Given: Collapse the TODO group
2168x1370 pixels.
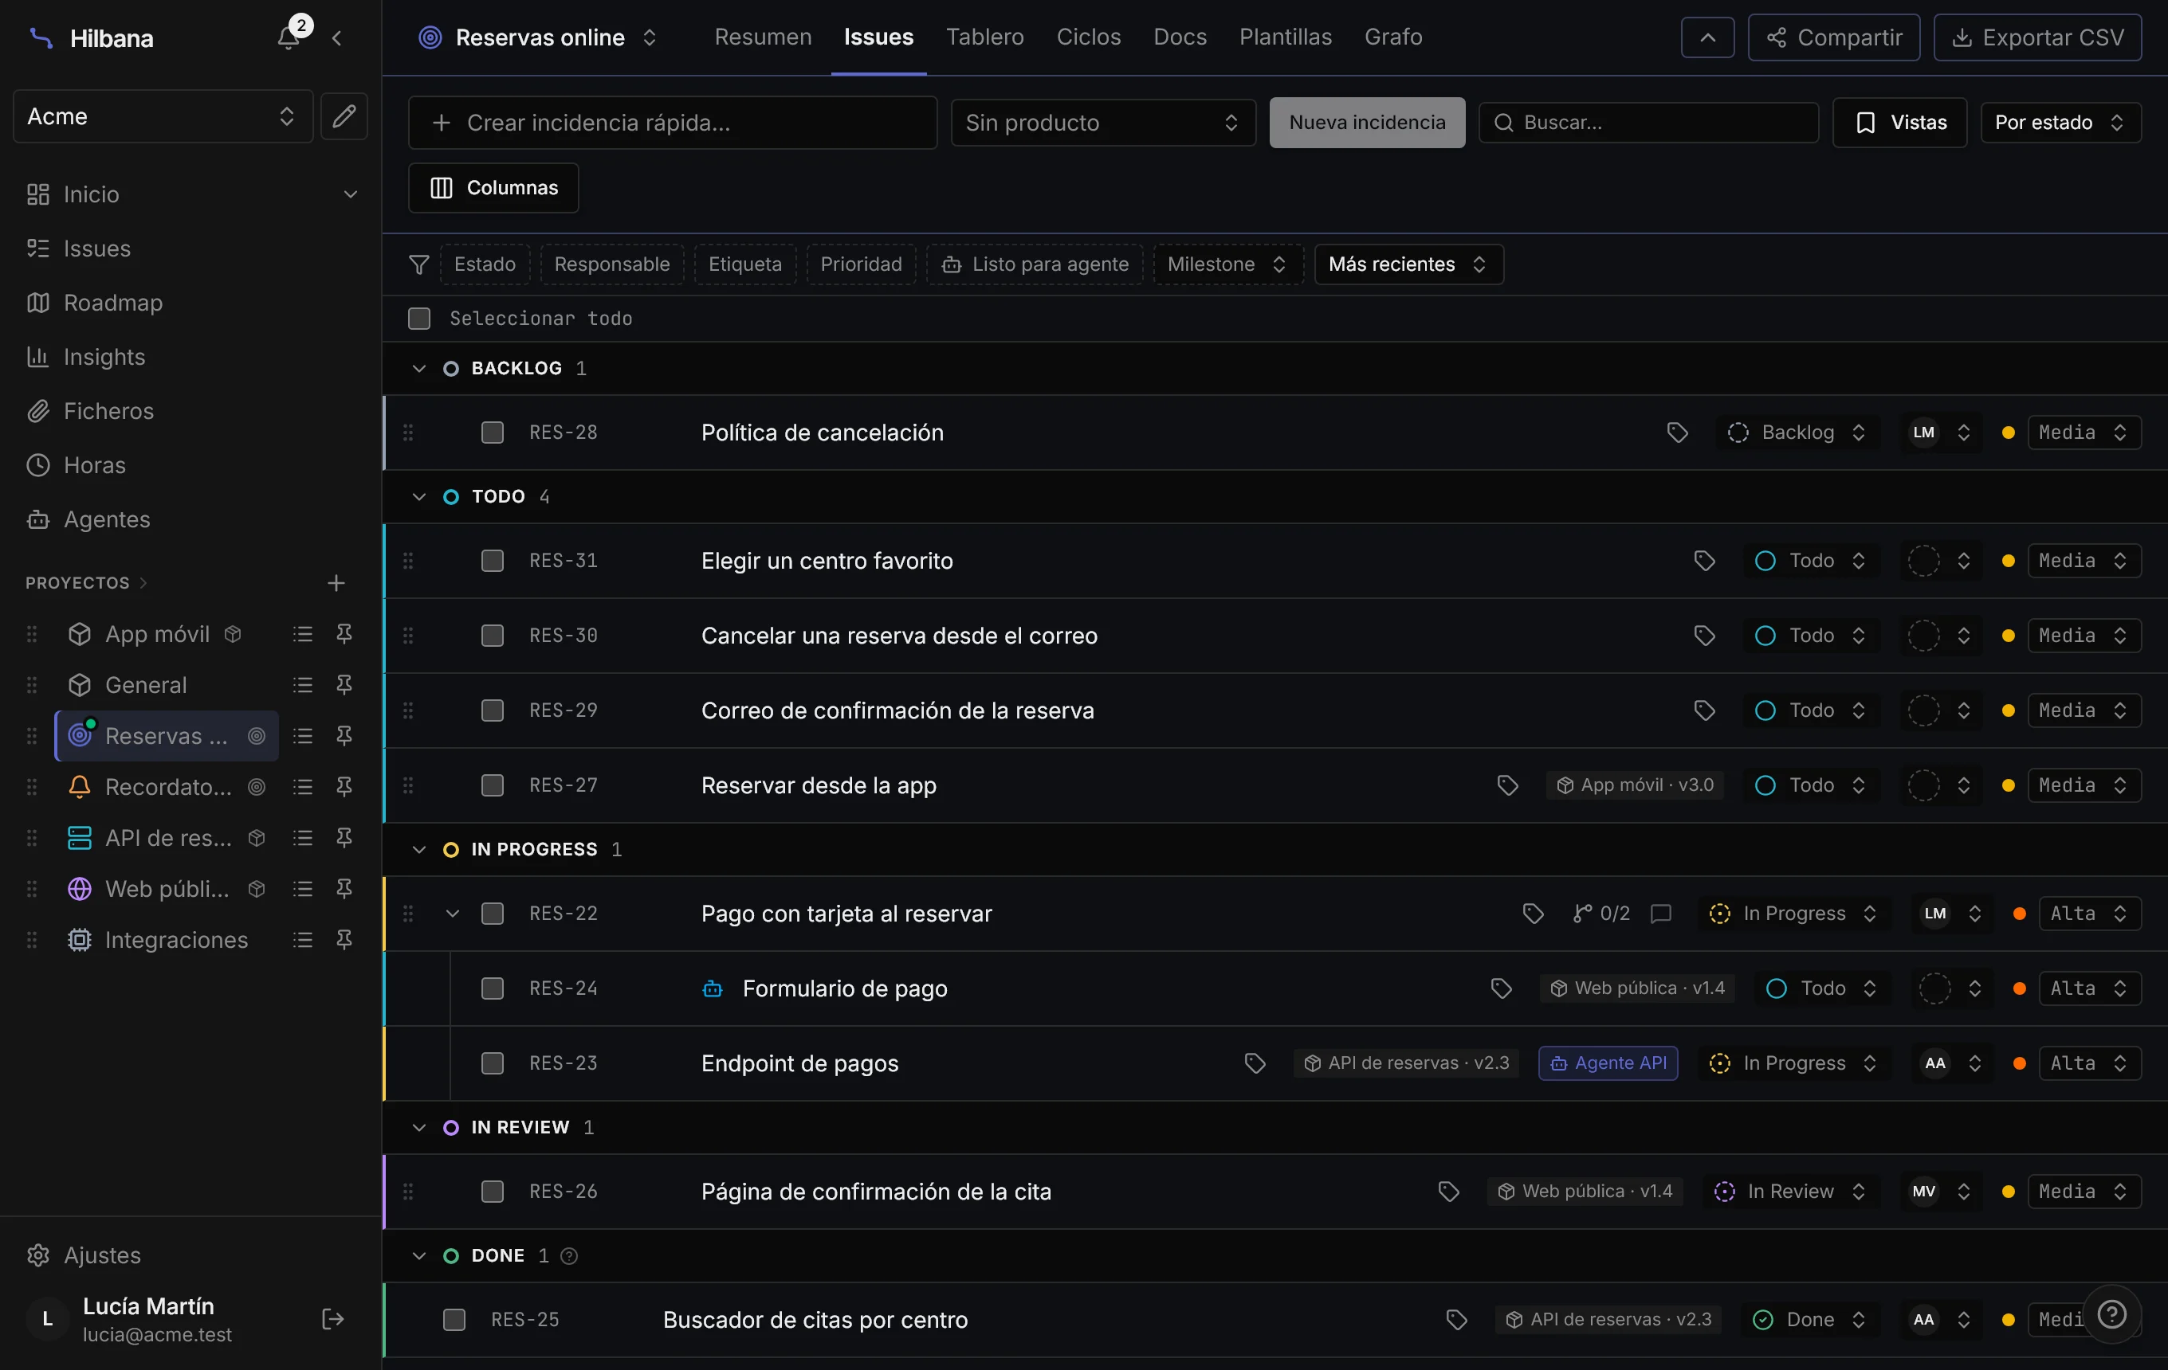Looking at the screenshot, I should 418,496.
